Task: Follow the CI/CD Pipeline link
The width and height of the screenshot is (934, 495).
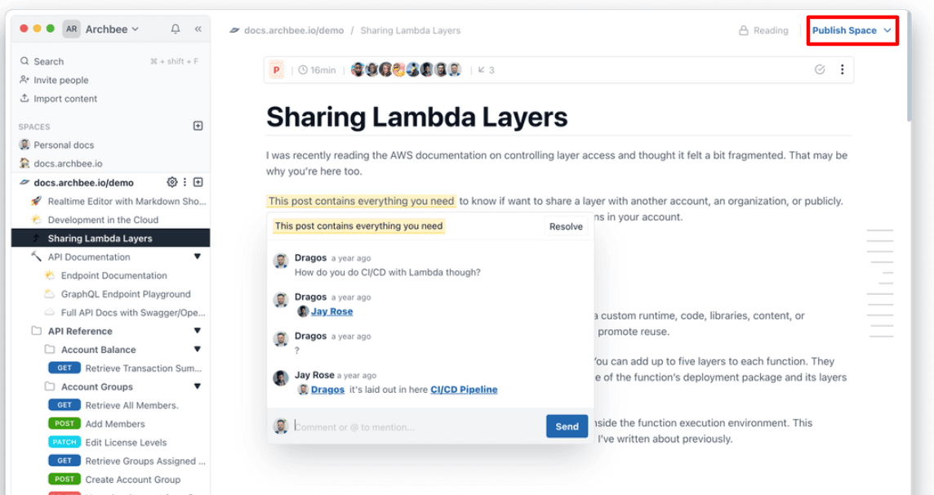Action: click(x=464, y=390)
